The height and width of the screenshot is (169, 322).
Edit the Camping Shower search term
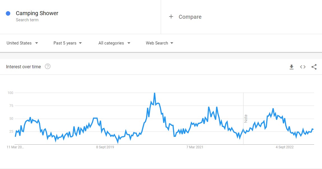click(x=37, y=13)
